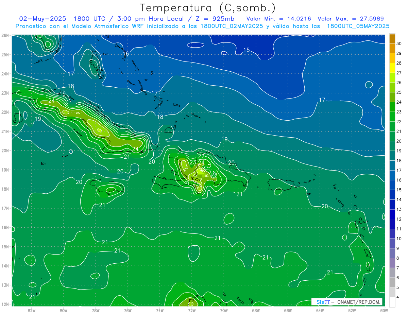Image resolution: width=408 pixels, height=315 pixels.
Task: Click the '66W' longitude label
Action: pos(288,310)
